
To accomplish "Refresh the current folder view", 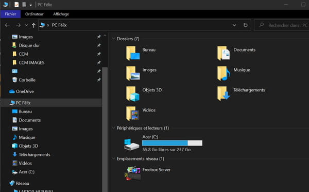I will pyautogui.click(x=245, y=25).
